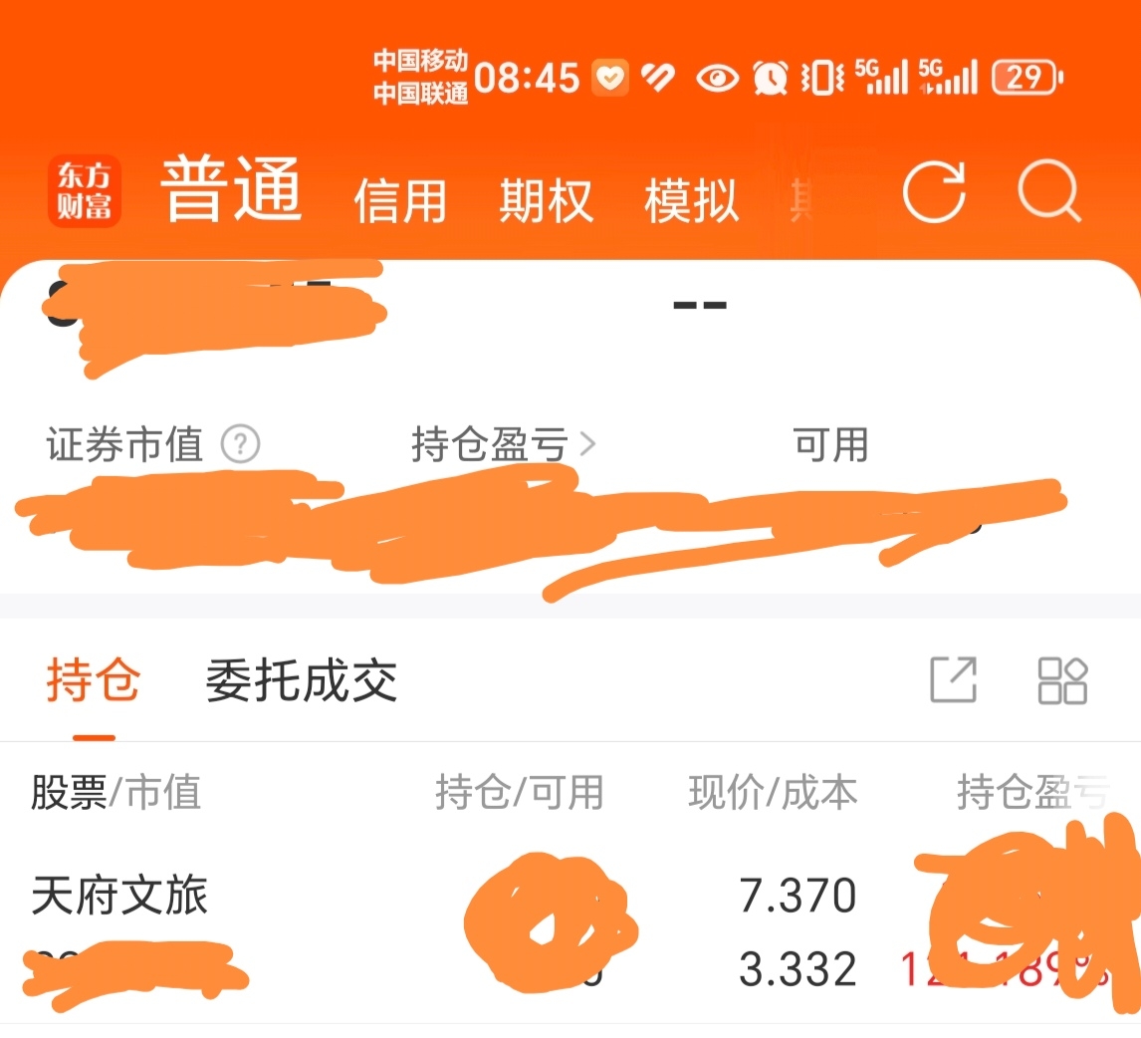Select the 持仓 holdings tab
Screen dimensions: 1141x1038
pos(94,679)
